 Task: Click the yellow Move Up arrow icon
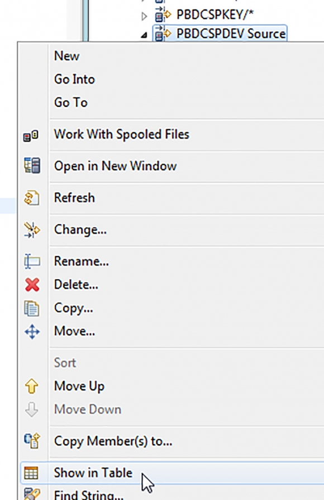coord(31,386)
